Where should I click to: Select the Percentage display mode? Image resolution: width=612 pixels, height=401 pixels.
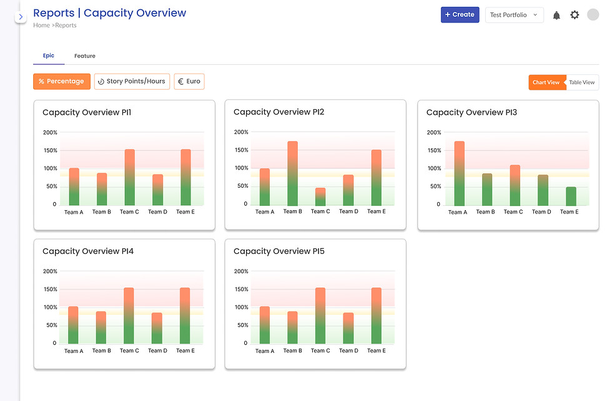click(x=62, y=82)
